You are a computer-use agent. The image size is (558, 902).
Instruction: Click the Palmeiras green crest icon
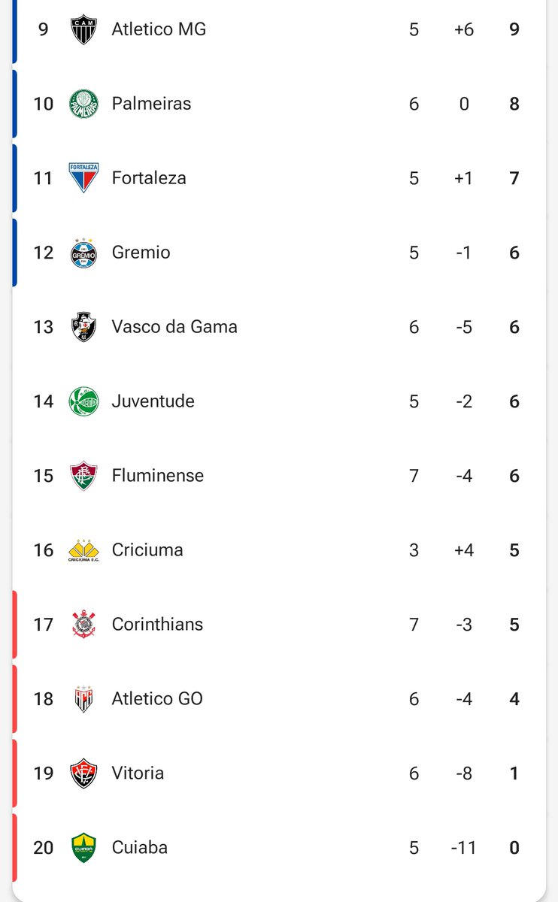pyautogui.click(x=83, y=104)
